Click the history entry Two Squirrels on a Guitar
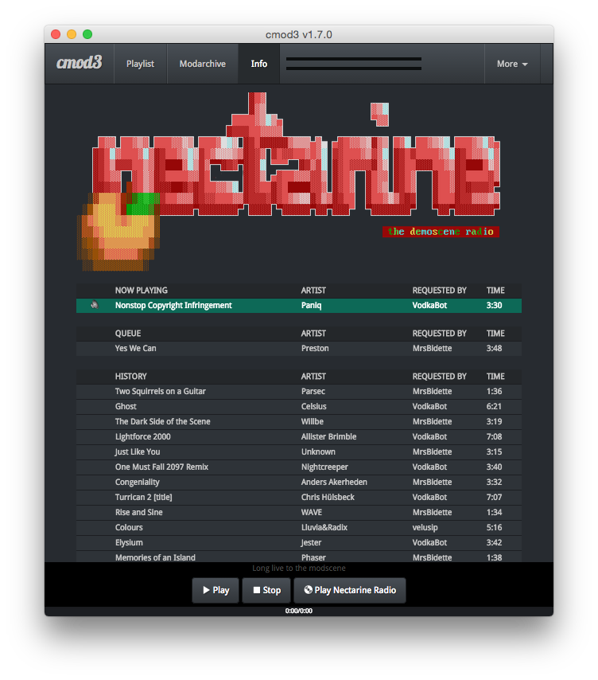 coord(160,391)
